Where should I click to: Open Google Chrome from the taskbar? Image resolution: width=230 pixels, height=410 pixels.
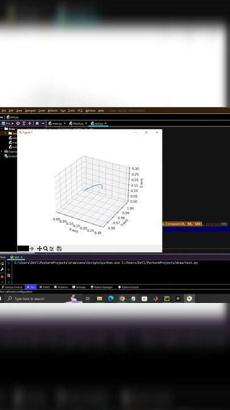(x=122, y=298)
